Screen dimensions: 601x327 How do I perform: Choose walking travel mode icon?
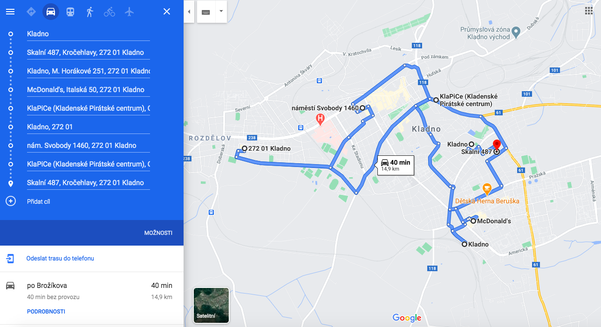point(90,12)
